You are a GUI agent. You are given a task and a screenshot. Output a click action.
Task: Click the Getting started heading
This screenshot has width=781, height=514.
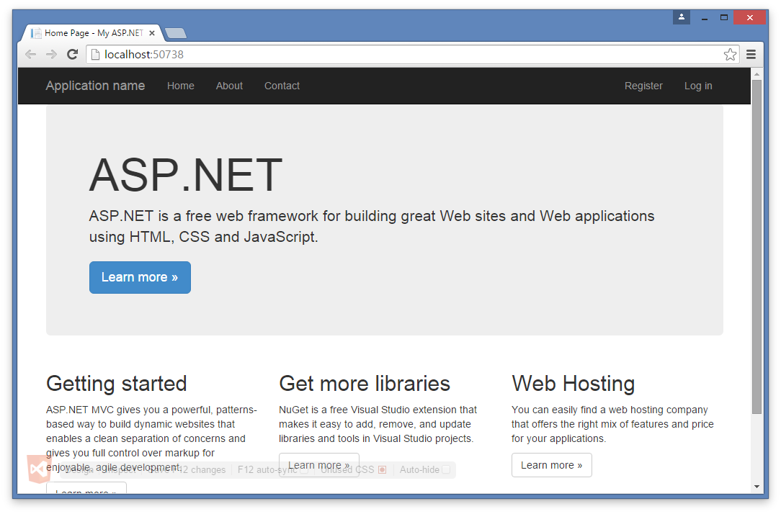(117, 384)
